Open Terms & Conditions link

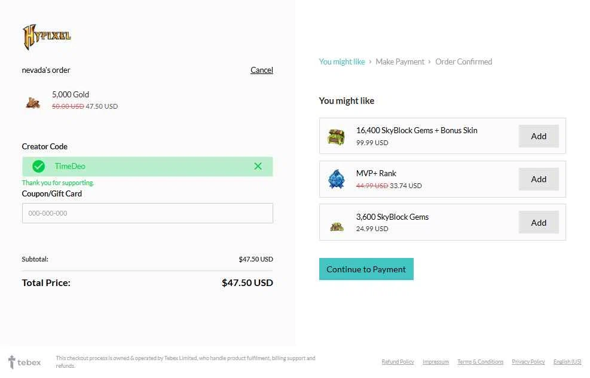[480, 361]
